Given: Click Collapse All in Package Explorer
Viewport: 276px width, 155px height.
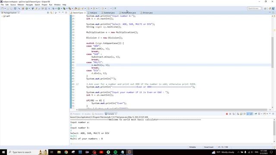Looking at the screenshot, I should 48,12.
